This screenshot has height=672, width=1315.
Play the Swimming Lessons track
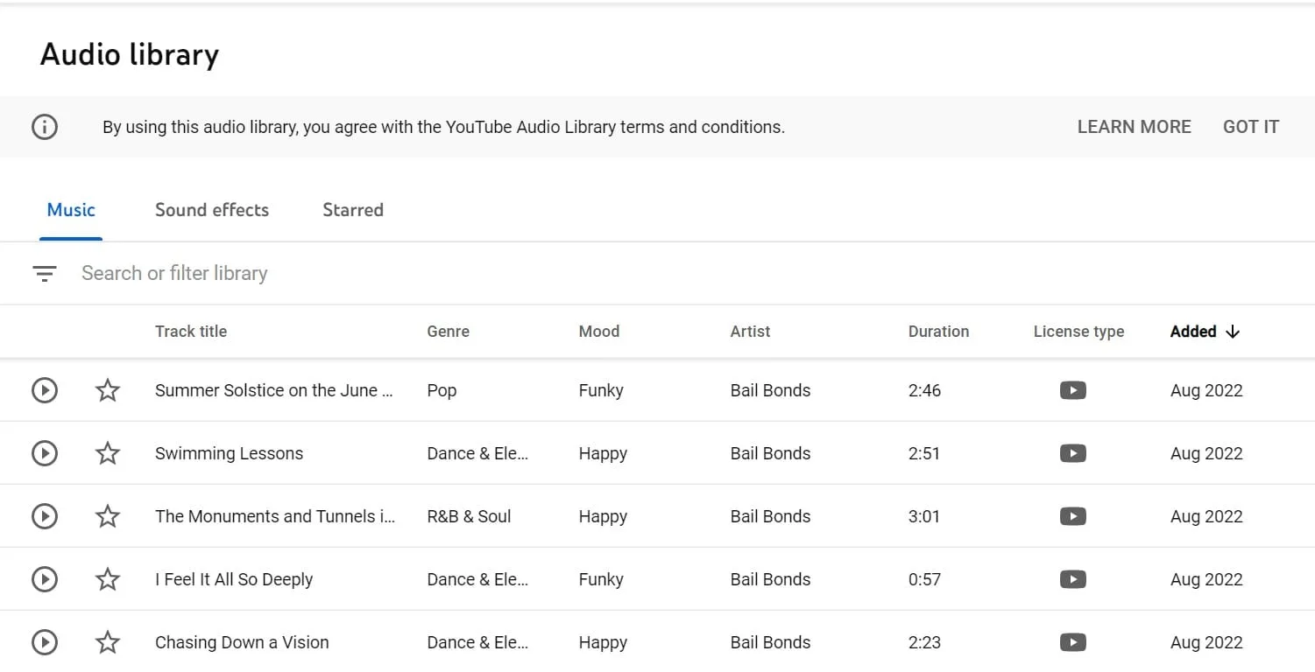coord(45,453)
